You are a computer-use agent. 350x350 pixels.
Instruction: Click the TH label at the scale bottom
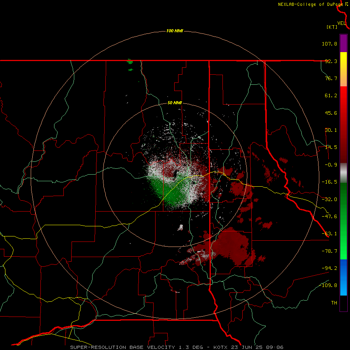click(334, 303)
